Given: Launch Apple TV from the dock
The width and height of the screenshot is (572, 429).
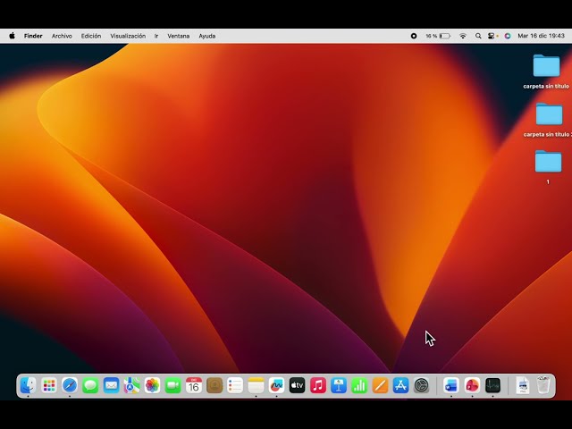Looking at the screenshot, I should pyautogui.click(x=297, y=385).
